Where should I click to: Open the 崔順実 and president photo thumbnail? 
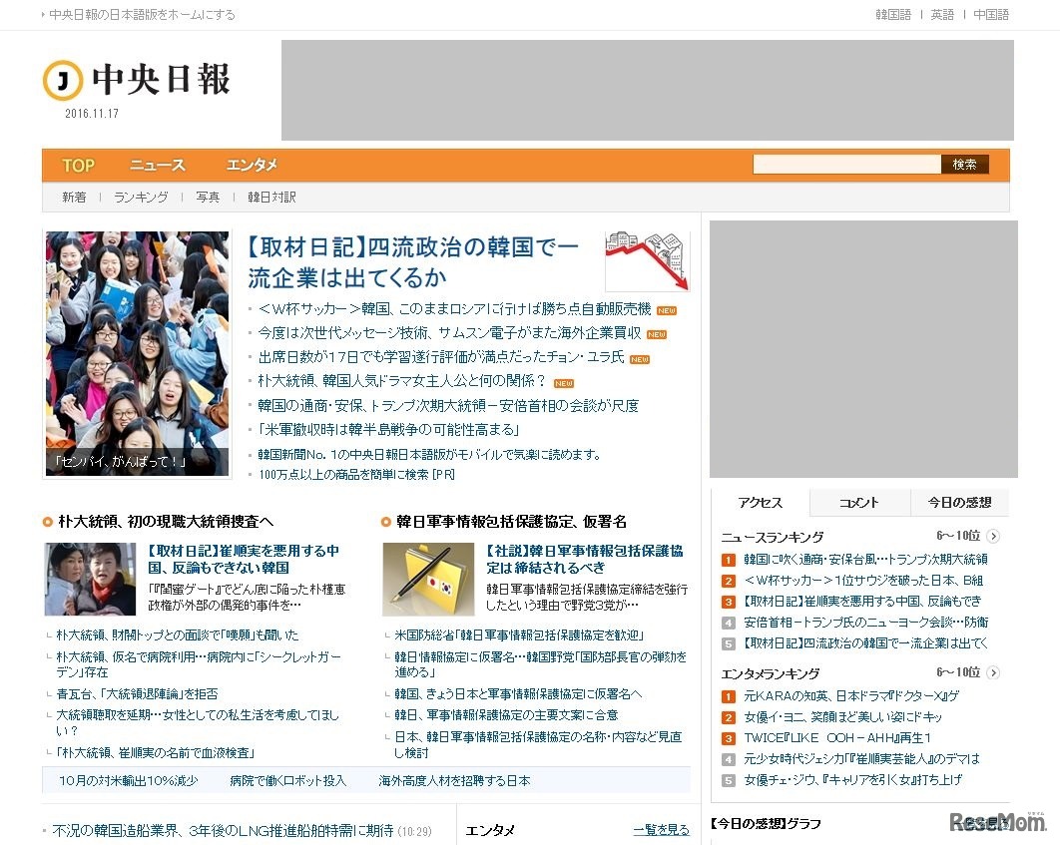click(91, 579)
